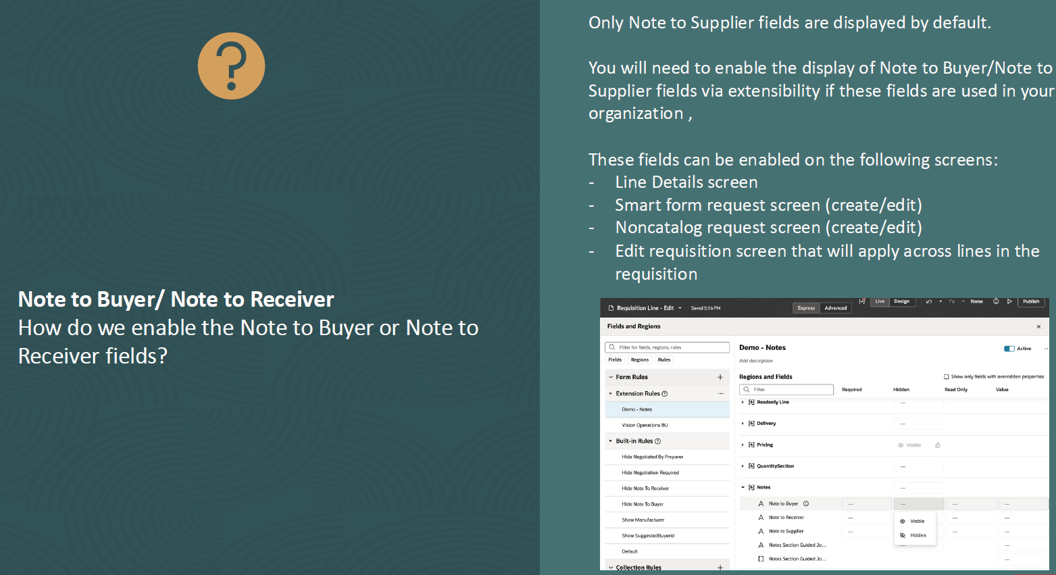Screen dimensions: 1056x575
Task: Click the info icon beside Note to Buyer
Action: pos(805,503)
